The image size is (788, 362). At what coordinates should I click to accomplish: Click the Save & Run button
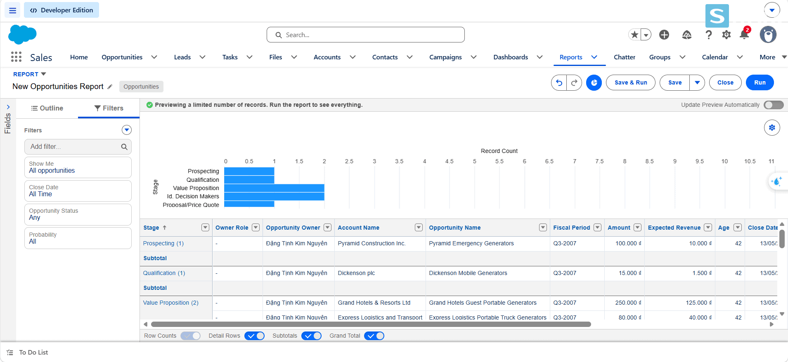(631, 82)
